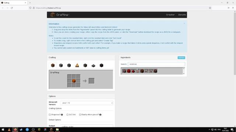
Task: Enable the 2x2 Grid checkbox
Action: point(67,115)
